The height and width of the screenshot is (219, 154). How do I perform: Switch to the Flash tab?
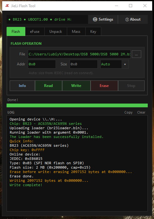pos(16,32)
